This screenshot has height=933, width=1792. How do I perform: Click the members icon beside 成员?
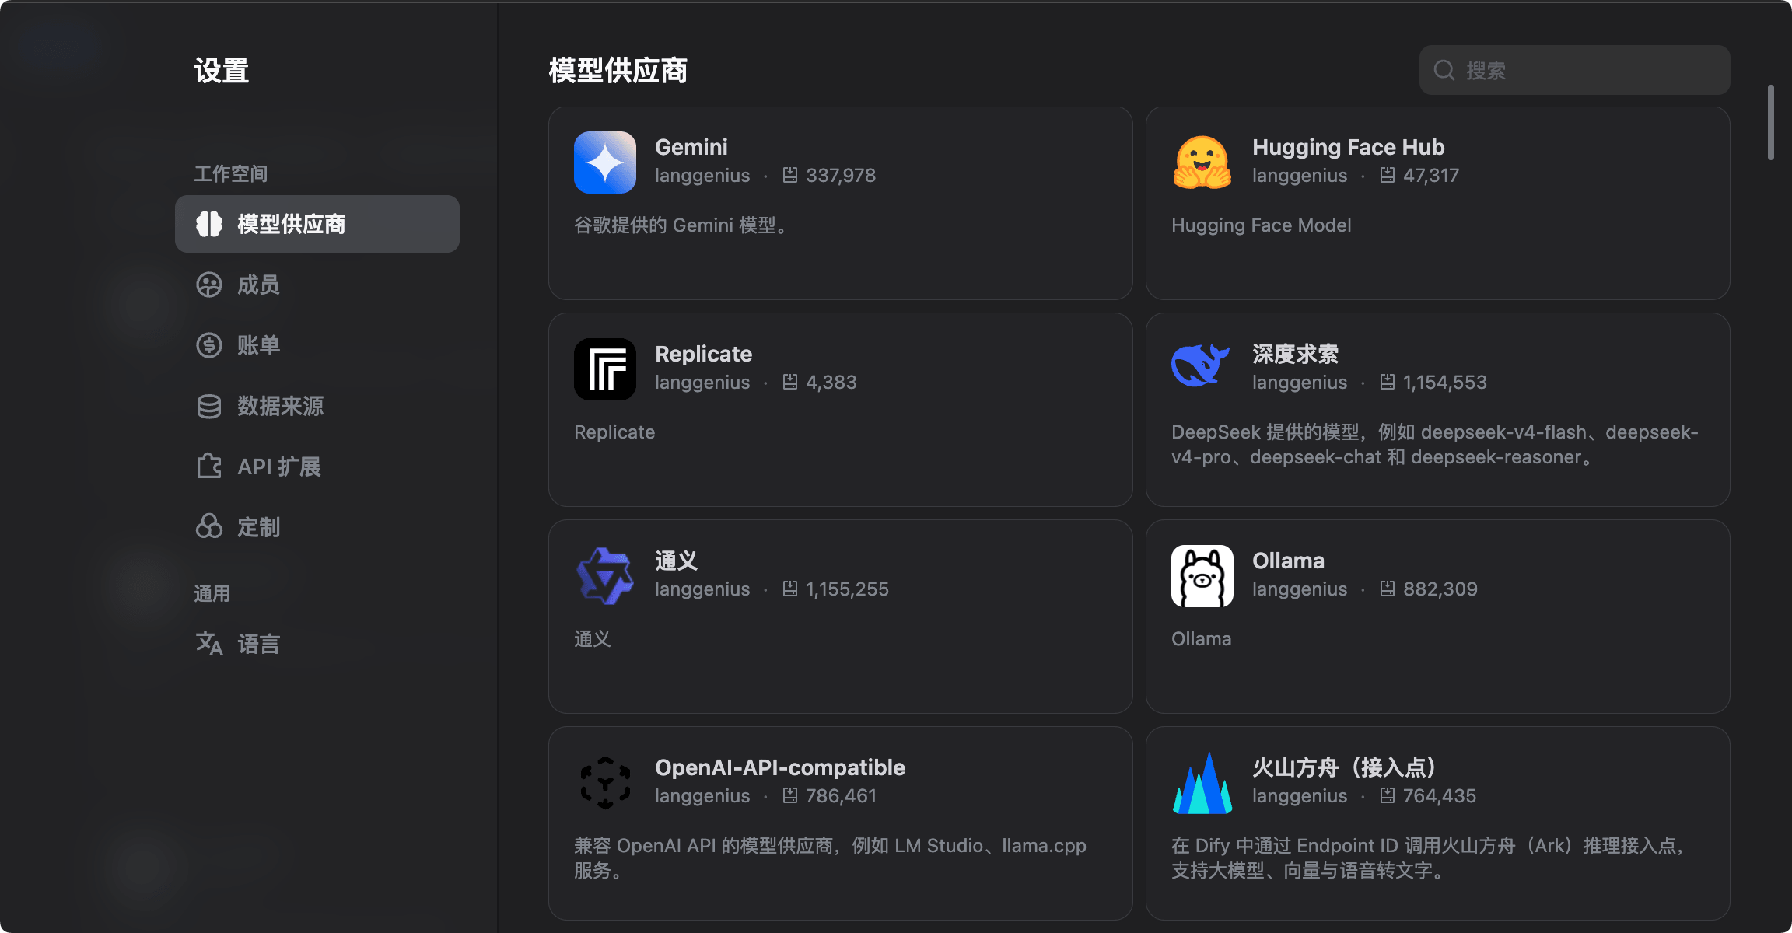point(209,285)
